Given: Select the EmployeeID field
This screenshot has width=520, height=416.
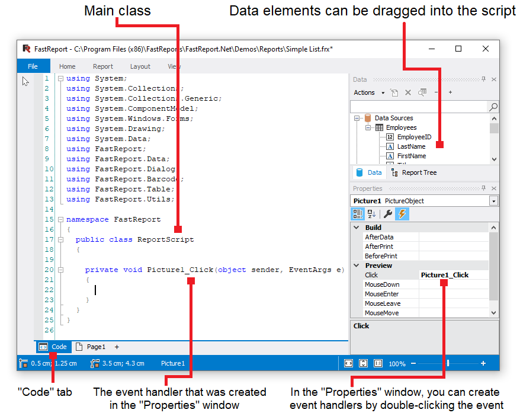Looking at the screenshot, I should click(414, 137).
